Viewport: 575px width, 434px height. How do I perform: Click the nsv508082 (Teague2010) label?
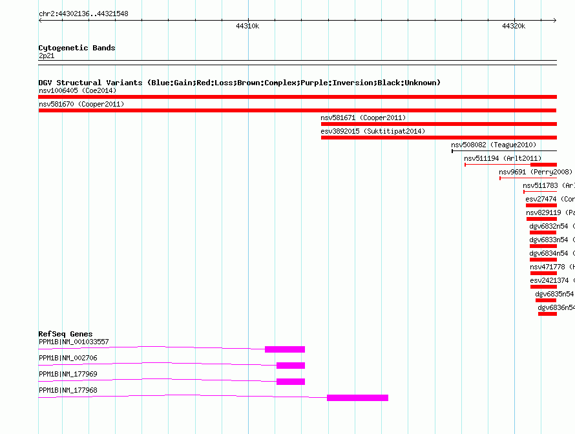point(494,145)
